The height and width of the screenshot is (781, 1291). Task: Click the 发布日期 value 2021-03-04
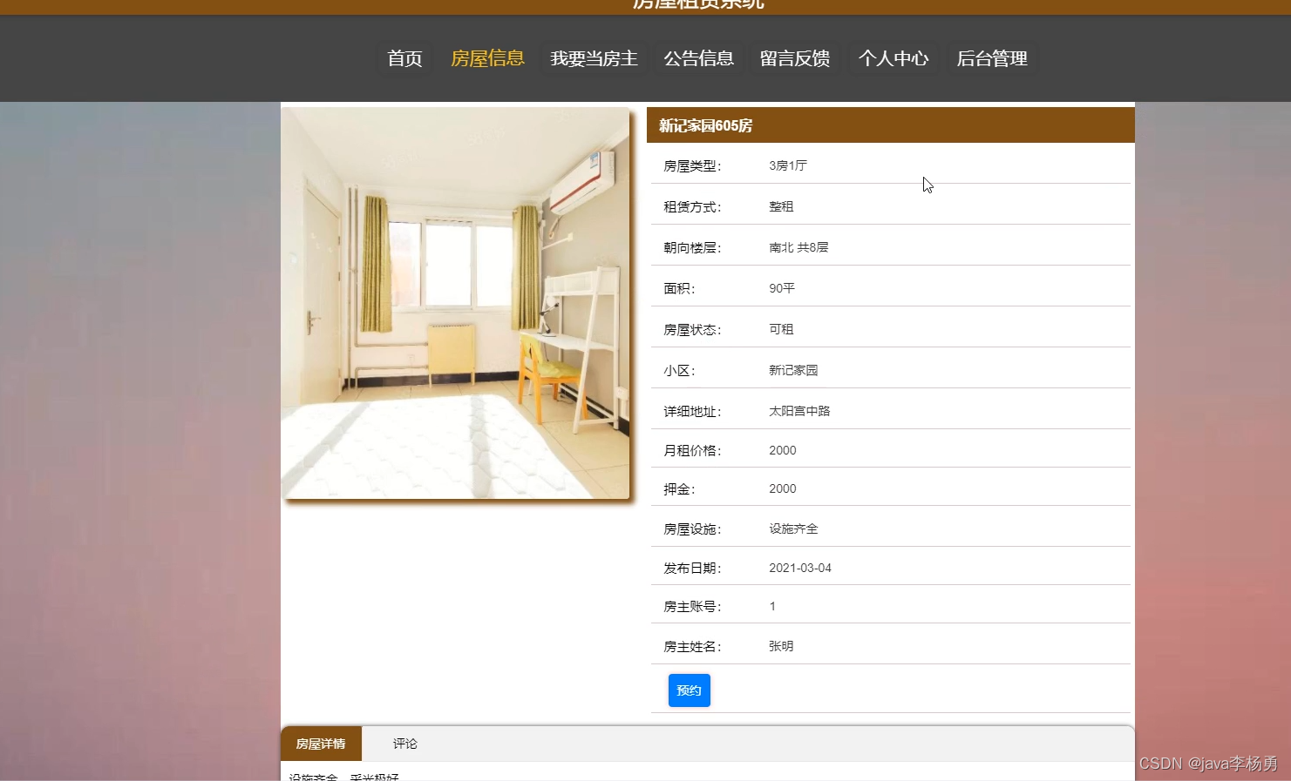800,568
